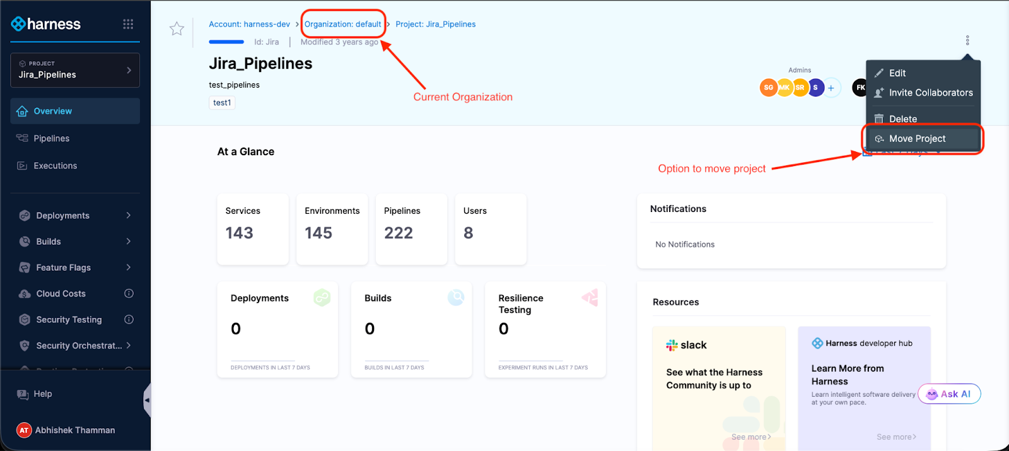
Task: Click the Harness logo
Action: tap(46, 24)
